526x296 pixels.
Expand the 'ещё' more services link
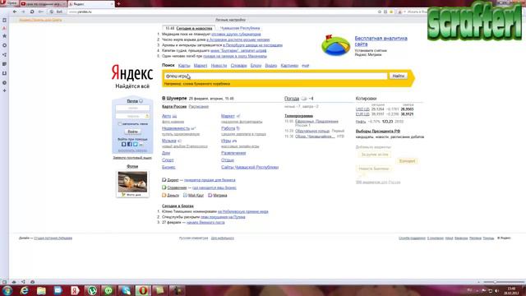305,66
